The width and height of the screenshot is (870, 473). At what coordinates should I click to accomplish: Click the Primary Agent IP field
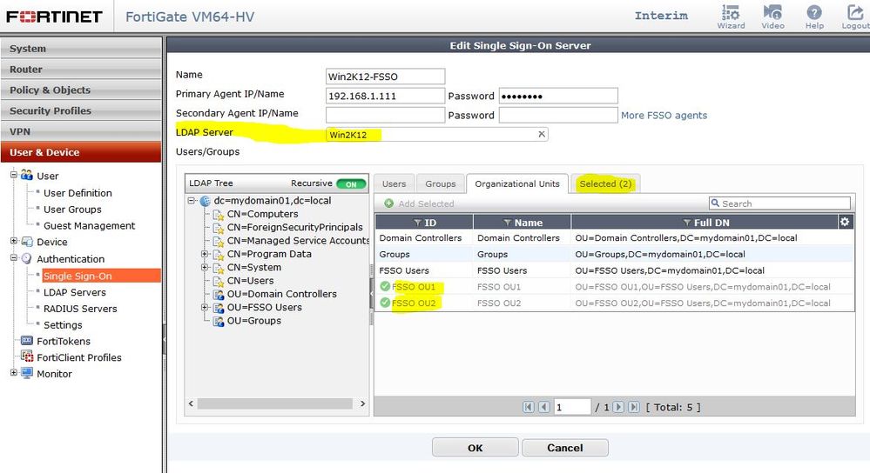385,96
